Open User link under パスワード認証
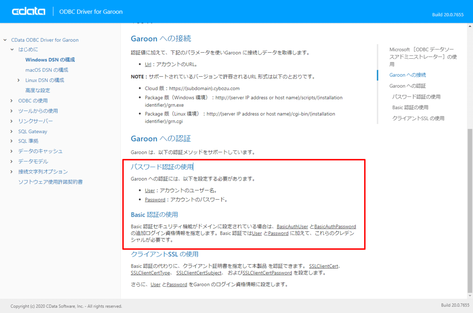Screen dimensions: 473x313 150,191
